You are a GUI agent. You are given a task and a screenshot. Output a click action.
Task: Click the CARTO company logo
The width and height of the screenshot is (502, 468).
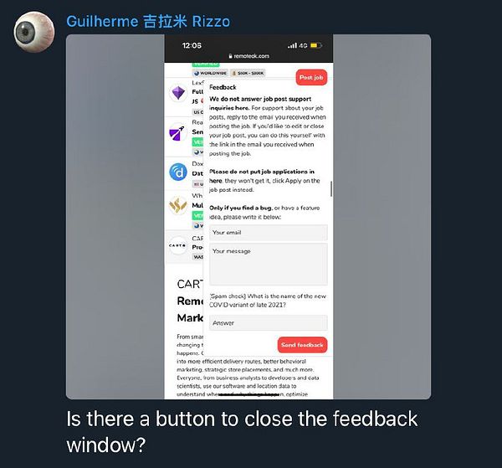pyautogui.click(x=177, y=245)
